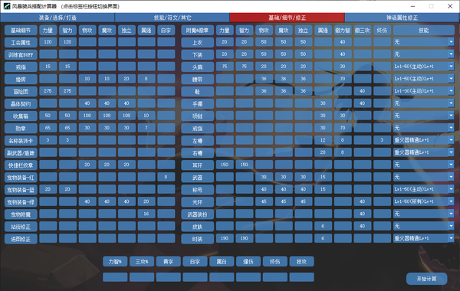Click the 进图修正 row label

(21, 239)
